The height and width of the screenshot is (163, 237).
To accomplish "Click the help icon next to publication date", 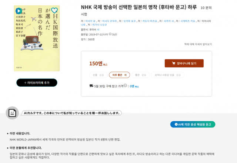I will click(110, 34).
